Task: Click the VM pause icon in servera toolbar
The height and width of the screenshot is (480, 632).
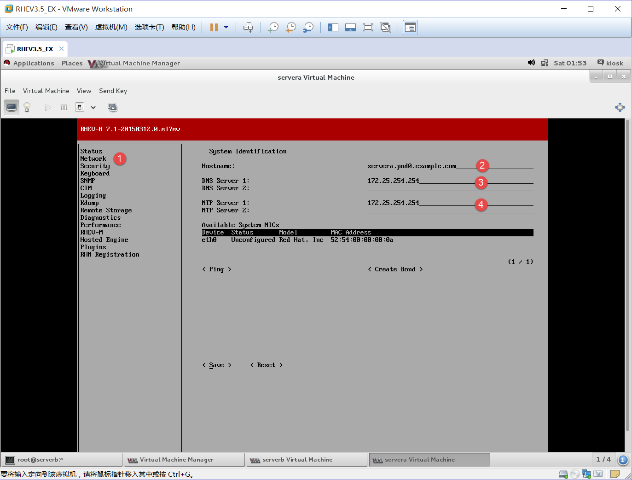Action: click(64, 107)
